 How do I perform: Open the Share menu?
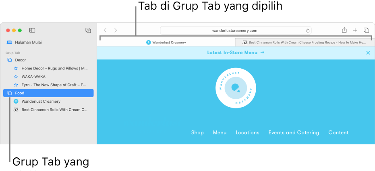tap(344, 30)
